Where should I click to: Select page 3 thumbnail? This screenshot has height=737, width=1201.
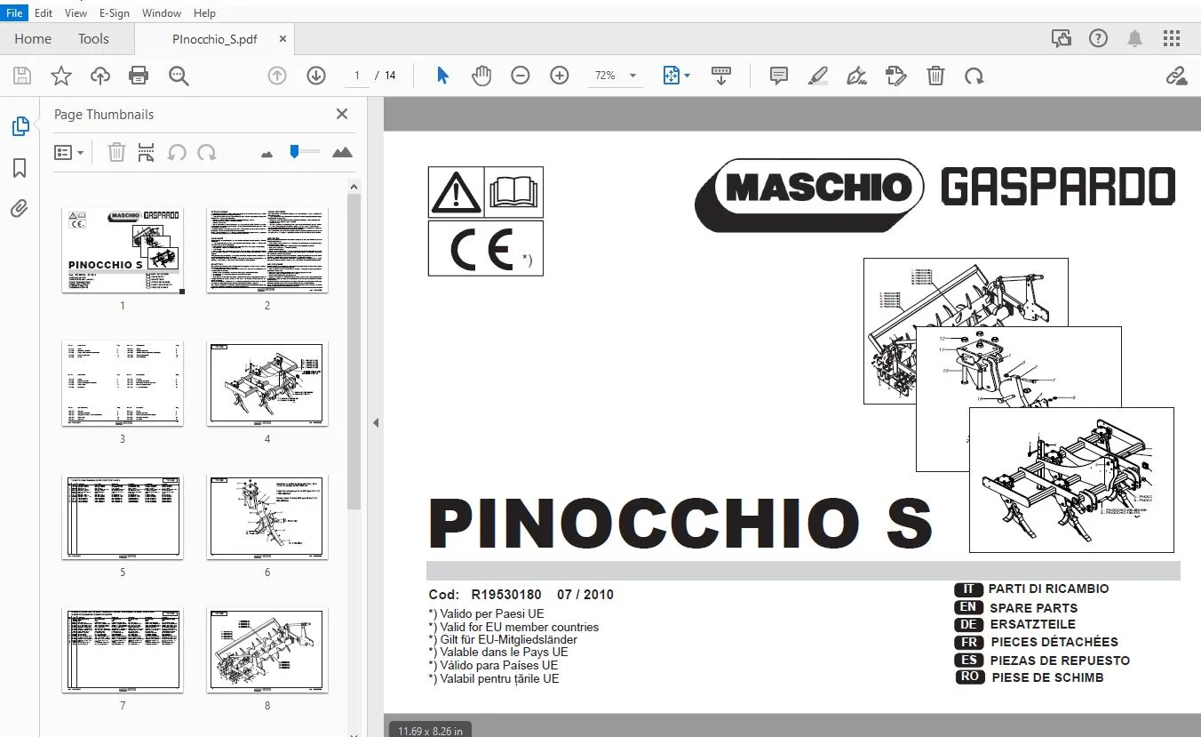123,383
